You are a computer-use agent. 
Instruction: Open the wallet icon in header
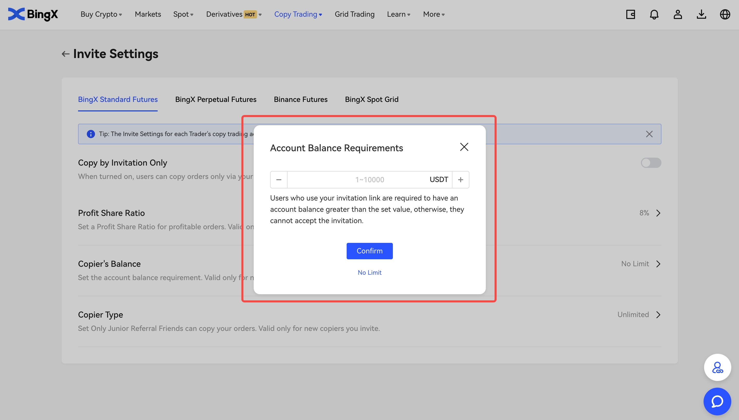pyautogui.click(x=631, y=14)
